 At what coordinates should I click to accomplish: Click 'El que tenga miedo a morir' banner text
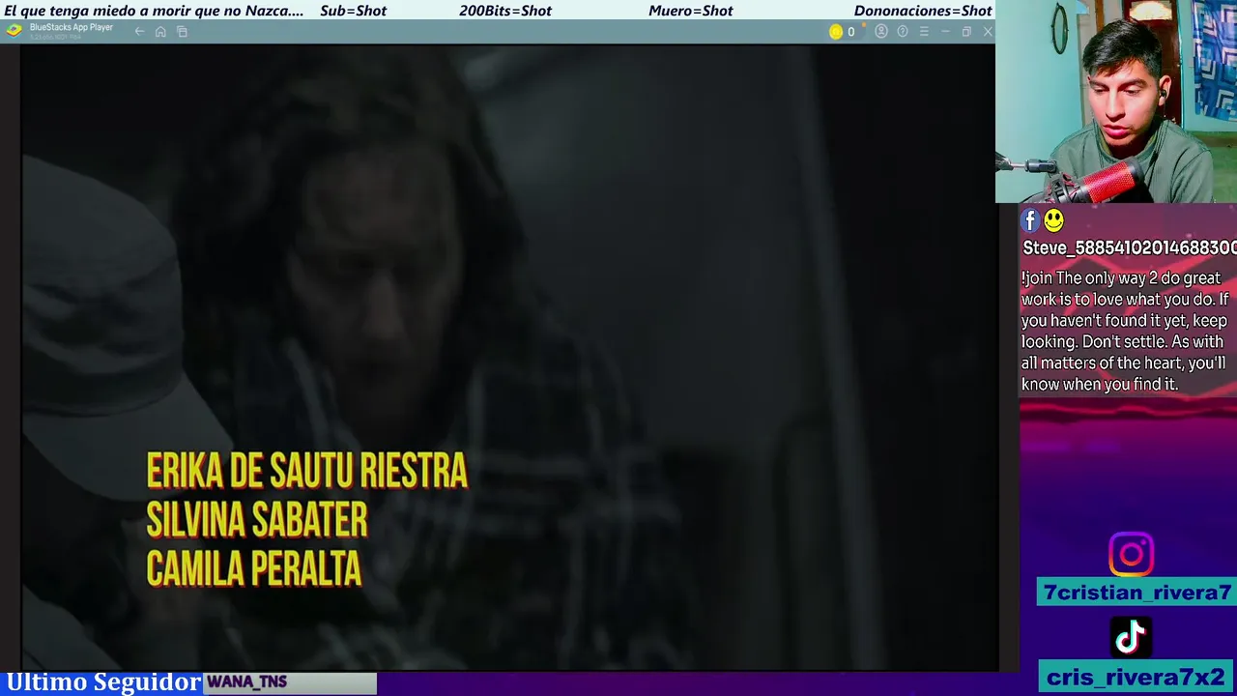[x=154, y=11]
